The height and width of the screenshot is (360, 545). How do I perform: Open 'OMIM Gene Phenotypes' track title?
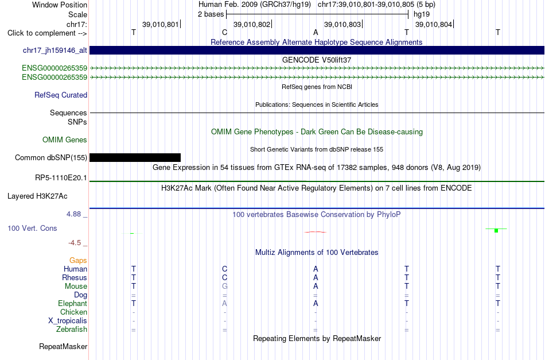(317, 132)
